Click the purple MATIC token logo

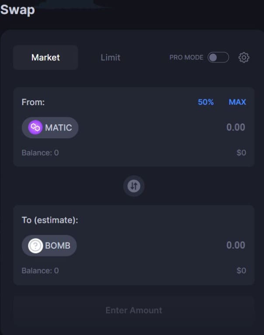click(x=35, y=127)
